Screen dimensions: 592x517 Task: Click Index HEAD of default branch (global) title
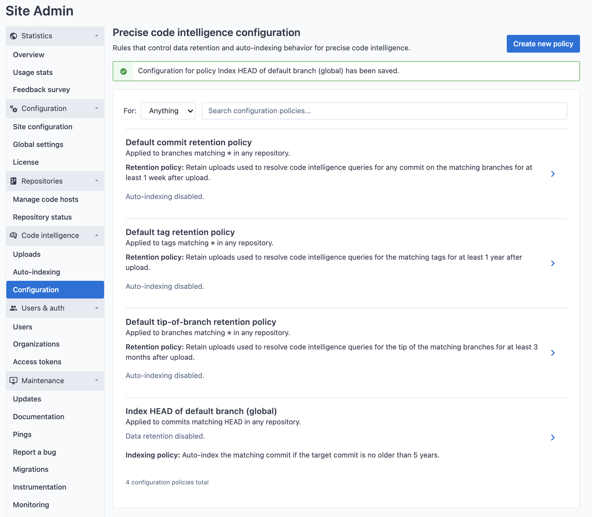(x=201, y=411)
